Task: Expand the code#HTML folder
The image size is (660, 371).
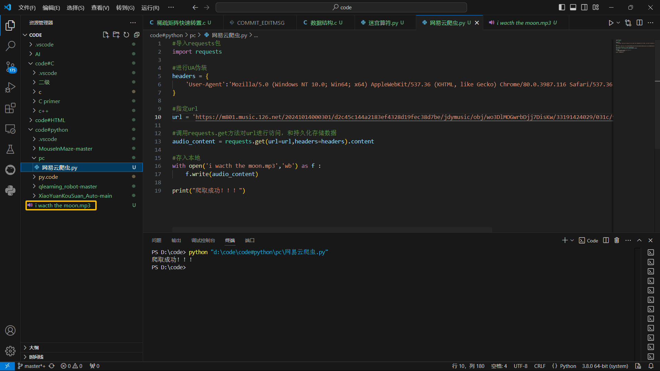Action: (50, 120)
